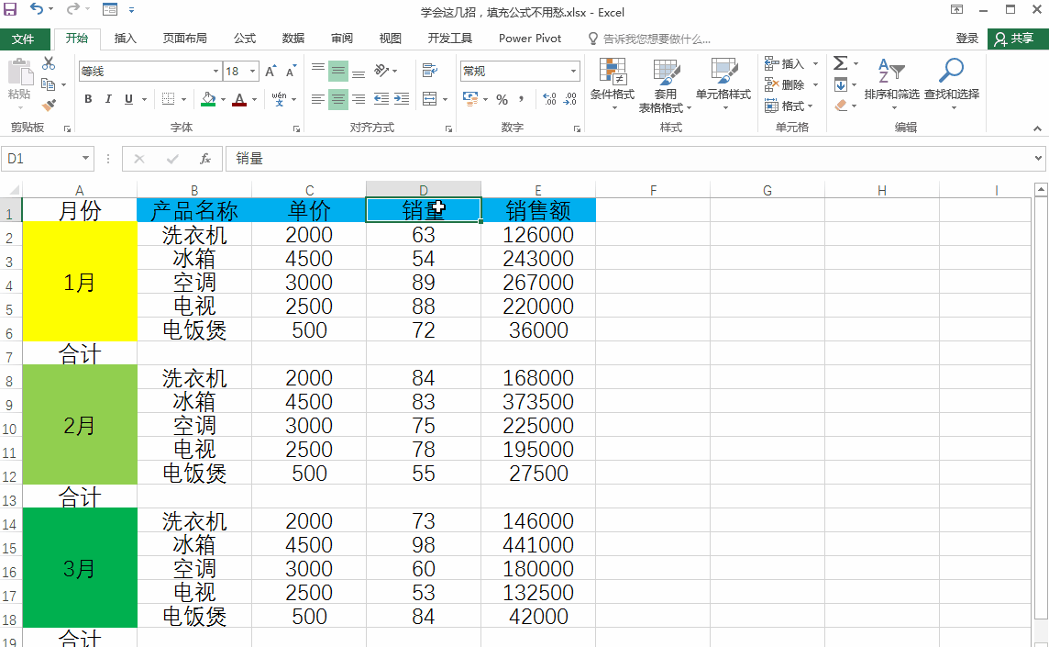The width and height of the screenshot is (1049, 647).
Task: Open the 文件 (File) tab
Action: coord(23,39)
